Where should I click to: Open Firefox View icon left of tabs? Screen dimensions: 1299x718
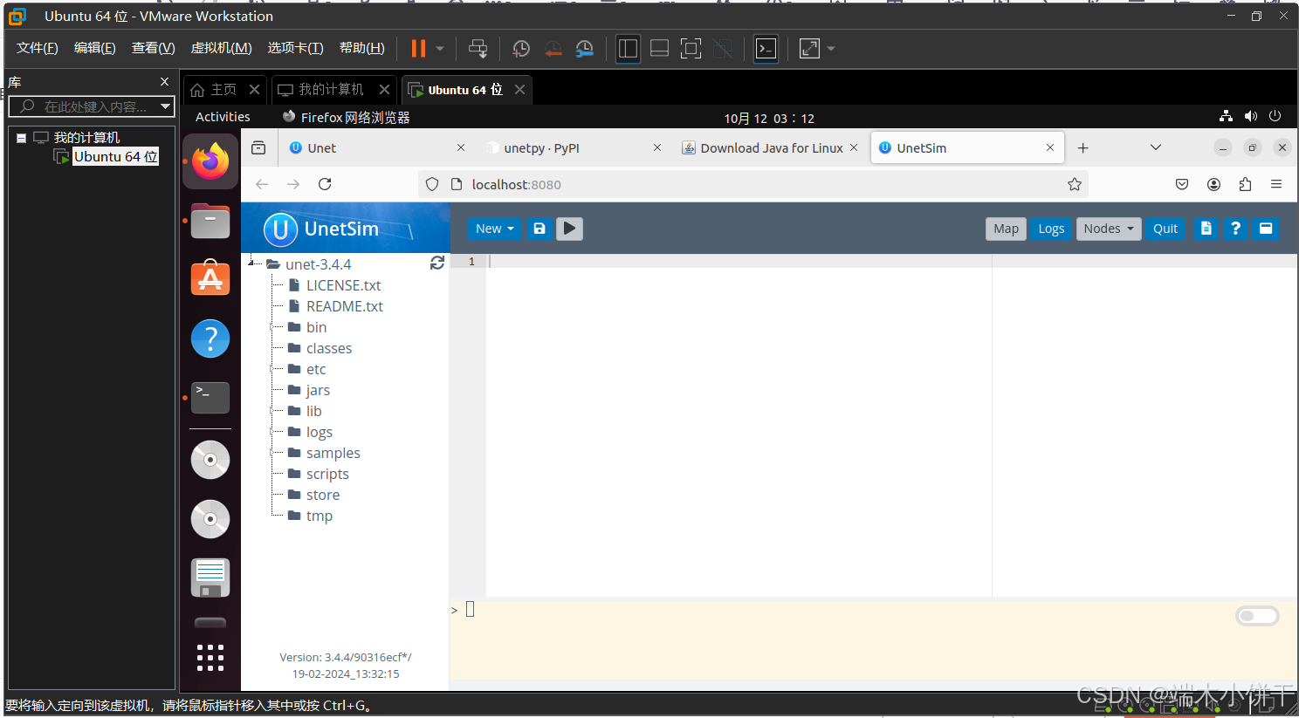coord(258,148)
